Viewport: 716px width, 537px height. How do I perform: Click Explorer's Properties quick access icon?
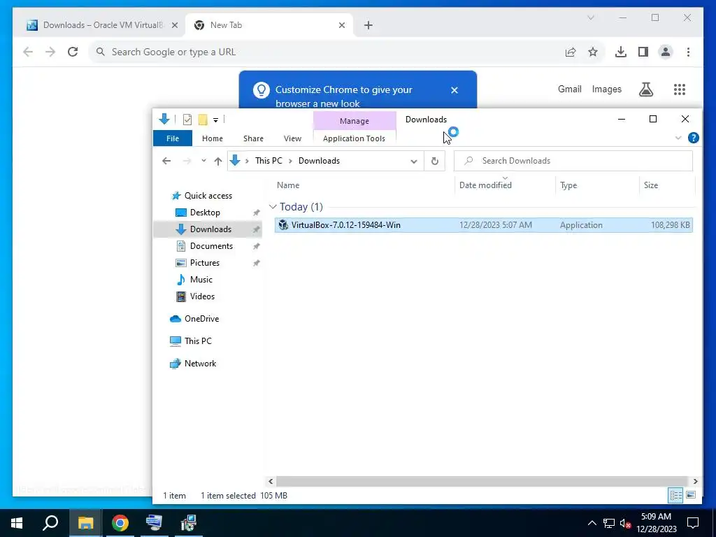[187, 120]
